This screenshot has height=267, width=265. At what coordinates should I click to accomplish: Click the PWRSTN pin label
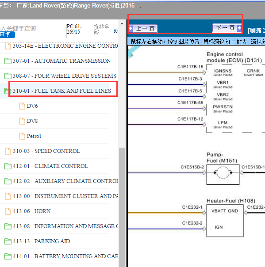point(223,107)
